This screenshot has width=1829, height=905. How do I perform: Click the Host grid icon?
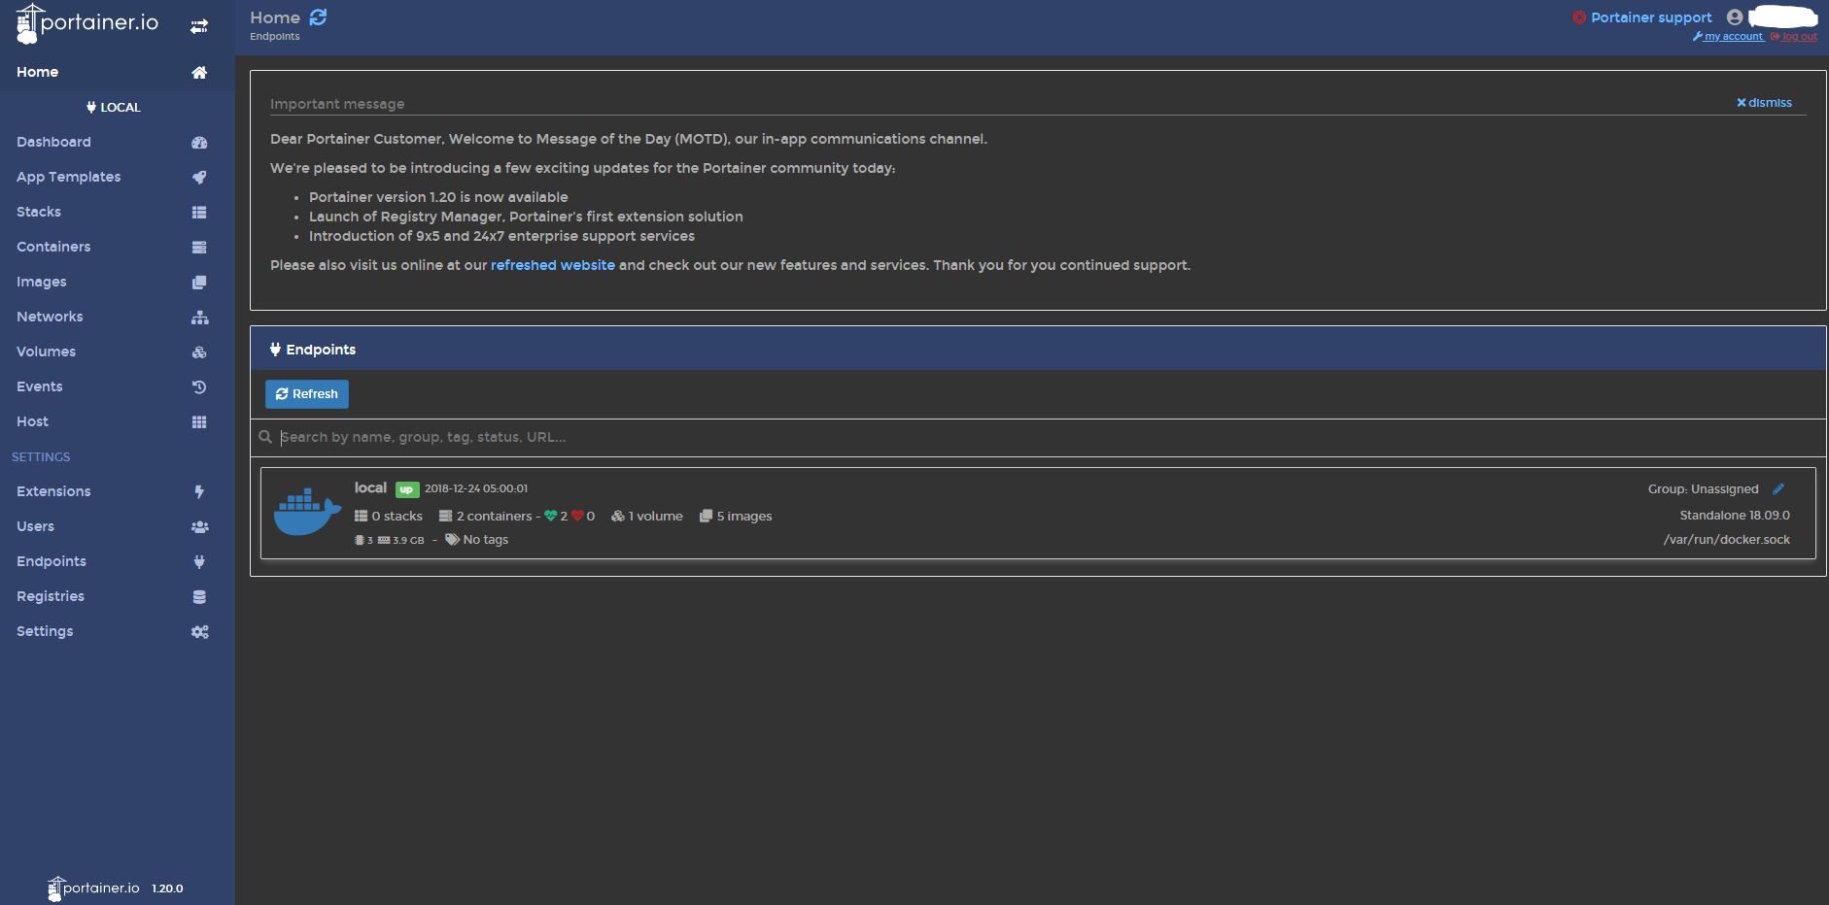[199, 422]
